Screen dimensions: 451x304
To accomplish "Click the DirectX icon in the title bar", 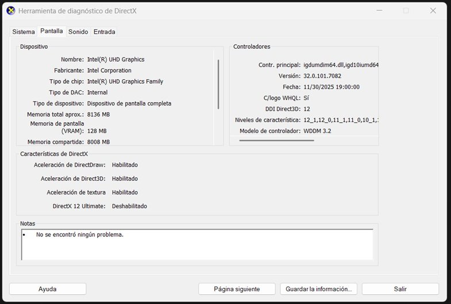I will [10, 11].
